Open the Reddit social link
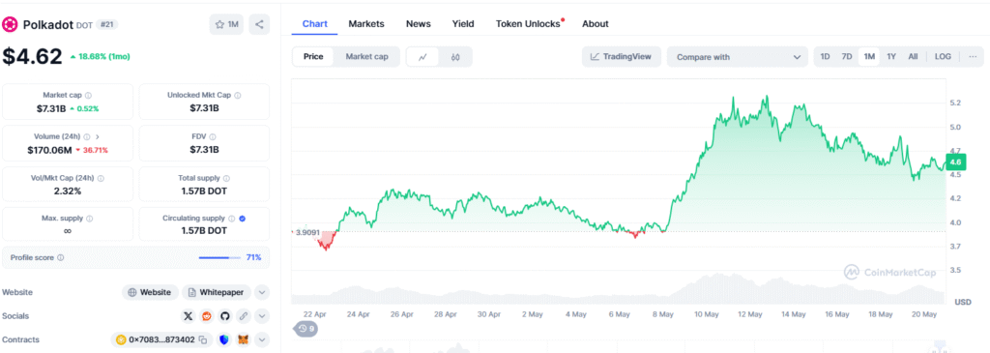The image size is (990, 353). click(207, 315)
